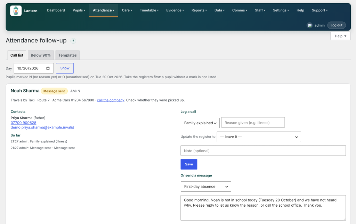This screenshot has height=224, width=356.
Task: Switch to the Below 90% tab
Action: click(41, 55)
